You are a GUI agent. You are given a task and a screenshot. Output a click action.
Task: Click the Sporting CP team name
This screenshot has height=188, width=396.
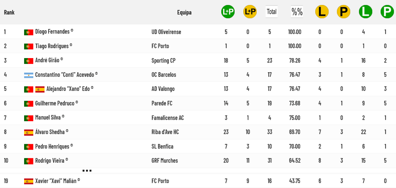pyautogui.click(x=163, y=60)
